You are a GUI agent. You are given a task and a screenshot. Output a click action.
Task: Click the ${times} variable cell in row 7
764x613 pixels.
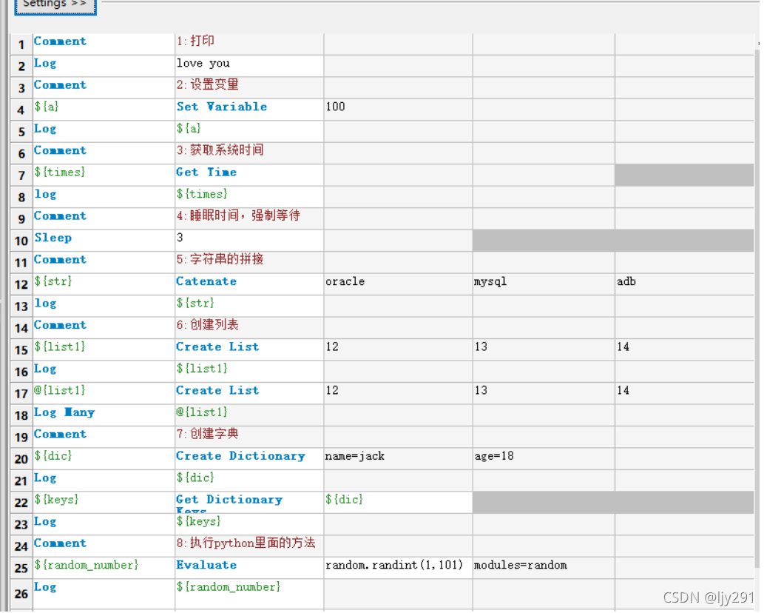coord(104,175)
